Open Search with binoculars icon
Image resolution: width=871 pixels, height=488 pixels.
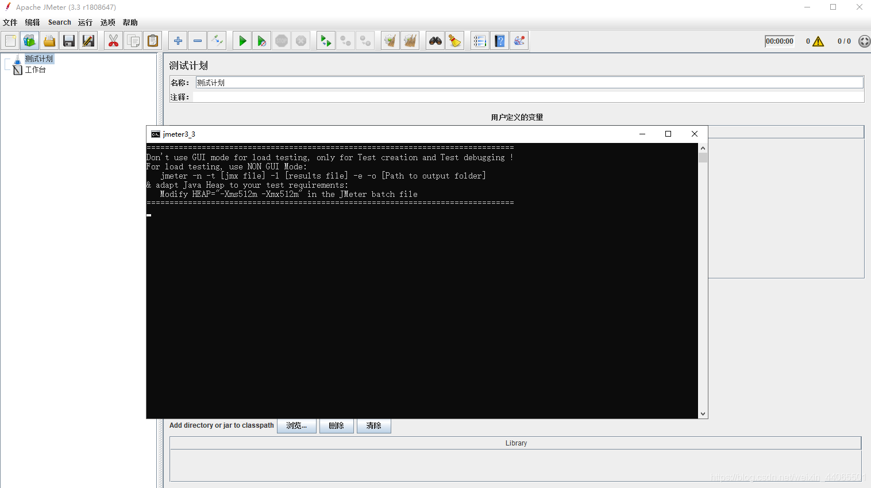[435, 41]
